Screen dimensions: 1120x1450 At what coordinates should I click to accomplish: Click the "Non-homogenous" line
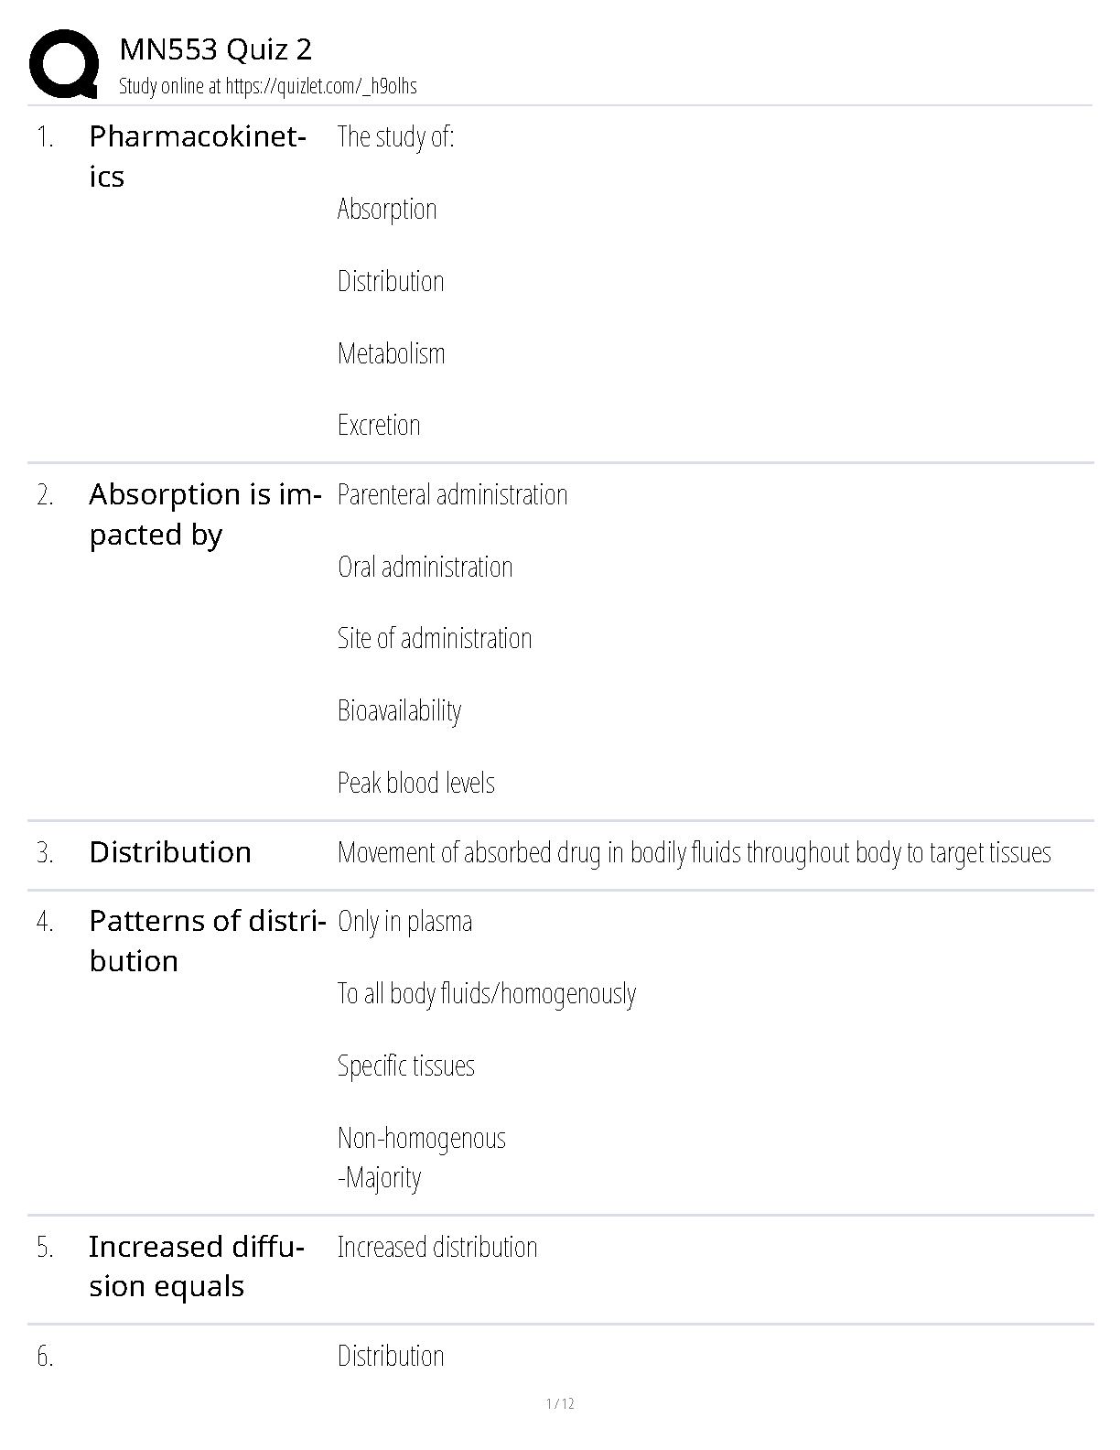coord(421,1139)
